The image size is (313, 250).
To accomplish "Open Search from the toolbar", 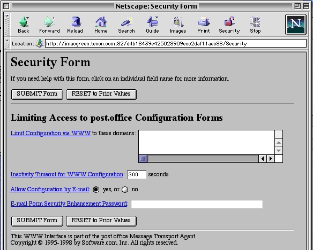I will coord(126,25).
